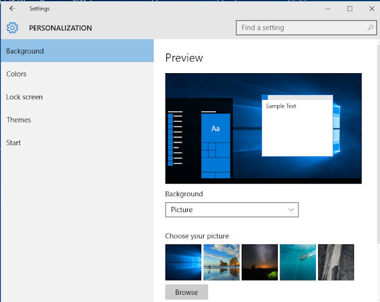Select the underwater swimmer wallpaper thumbnail

tap(298, 262)
